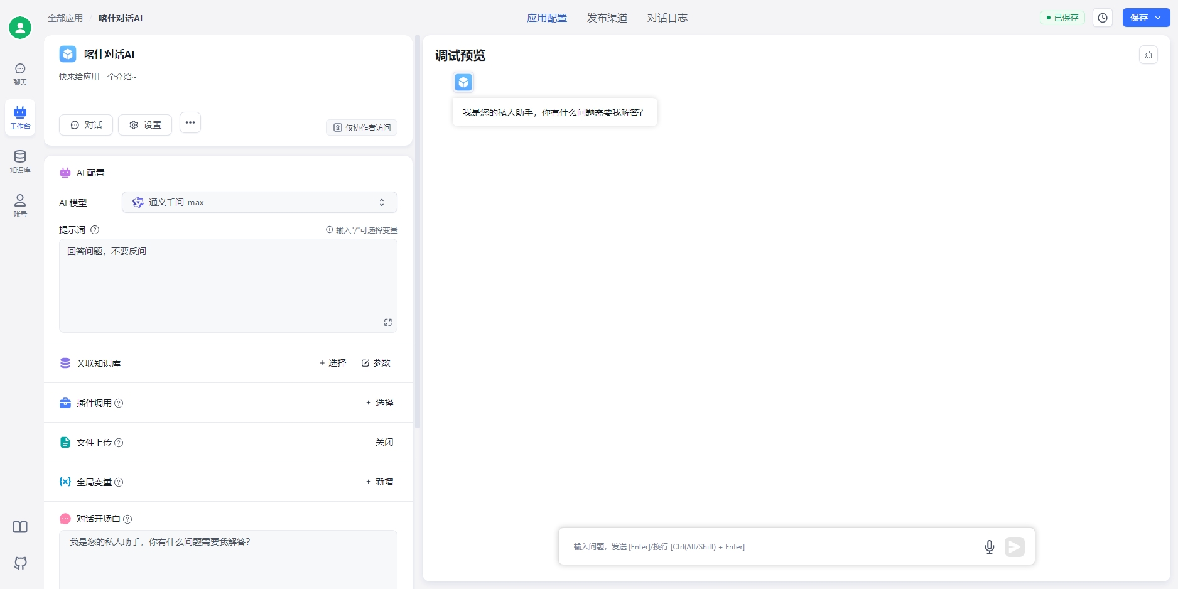The image size is (1178, 589).
Task: Click the send message arrow button
Action: coord(1015,547)
